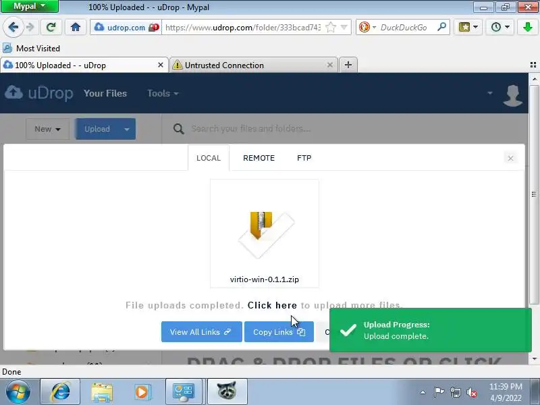Click the search magnifier in the DuckDuckGo box
This screenshot has height=405, width=540.
click(441, 27)
